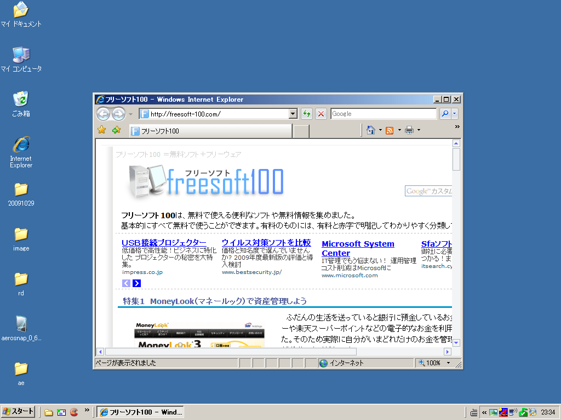Select the Internet Explorer desktop icon
561x420 pixels.
[21, 153]
